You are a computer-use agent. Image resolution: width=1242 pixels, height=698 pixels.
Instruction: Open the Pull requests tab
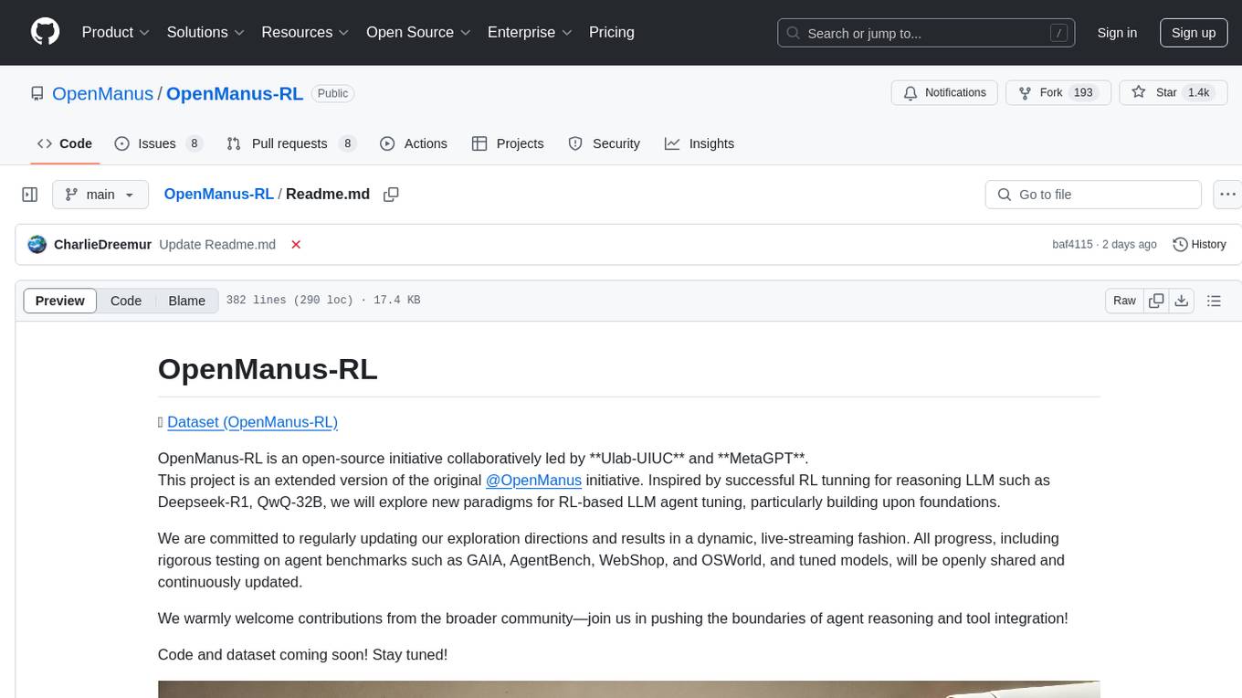[291, 143]
